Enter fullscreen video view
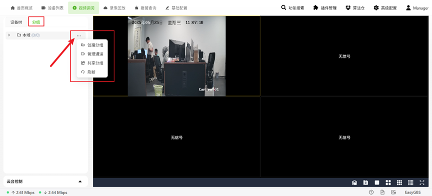This screenshot has width=432, height=196. click(x=422, y=182)
